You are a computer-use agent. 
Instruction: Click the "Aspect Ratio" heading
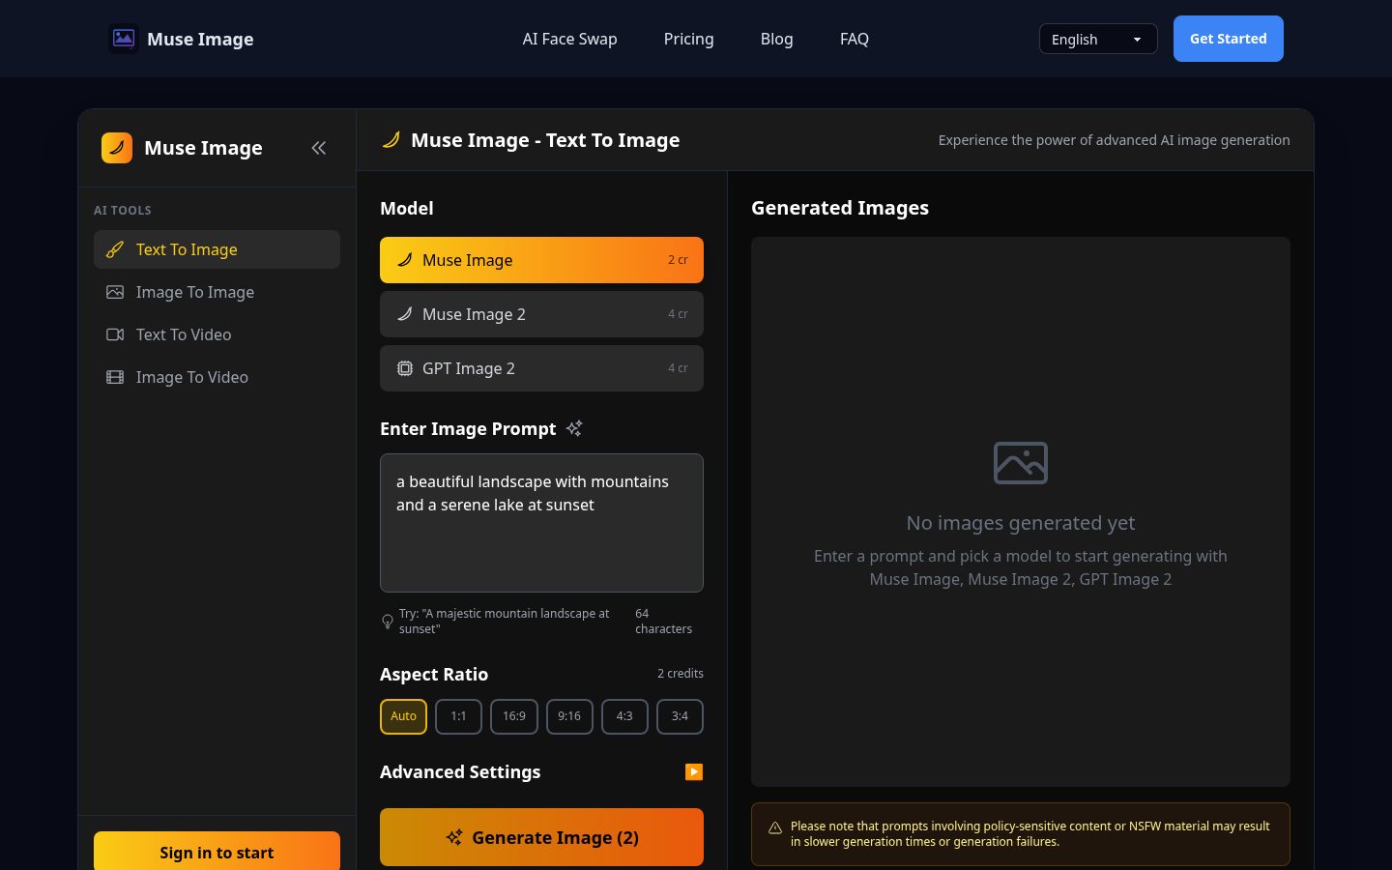(434, 674)
